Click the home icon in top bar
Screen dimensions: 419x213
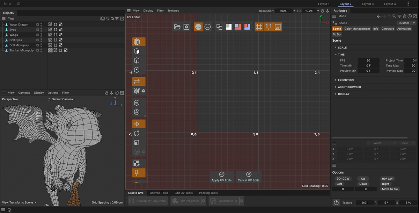pos(19,3)
